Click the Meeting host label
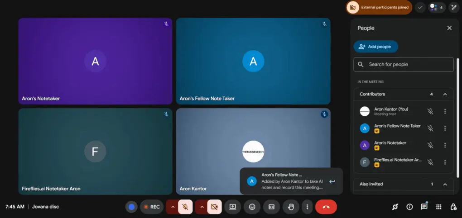The image size is (462, 218). point(385,114)
